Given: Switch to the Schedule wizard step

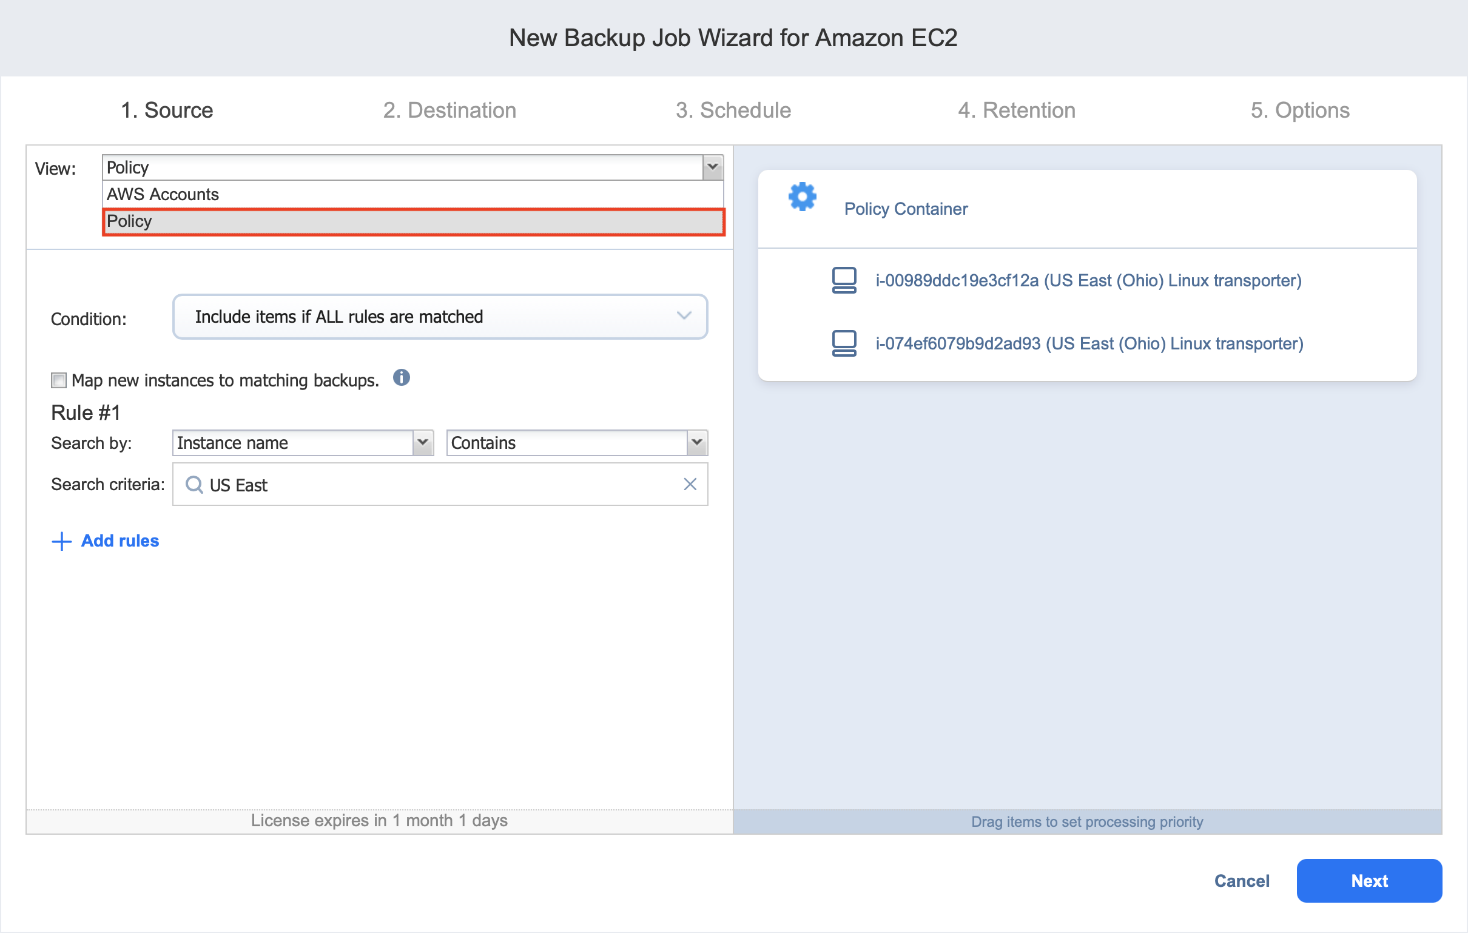Looking at the screenshot, I should (733, 110).
